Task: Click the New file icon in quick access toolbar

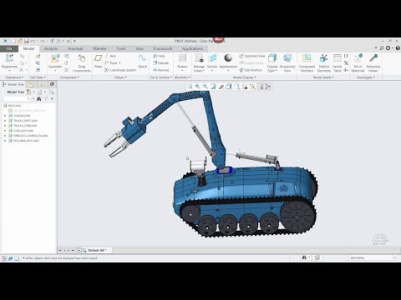Action: click(13, 41)
